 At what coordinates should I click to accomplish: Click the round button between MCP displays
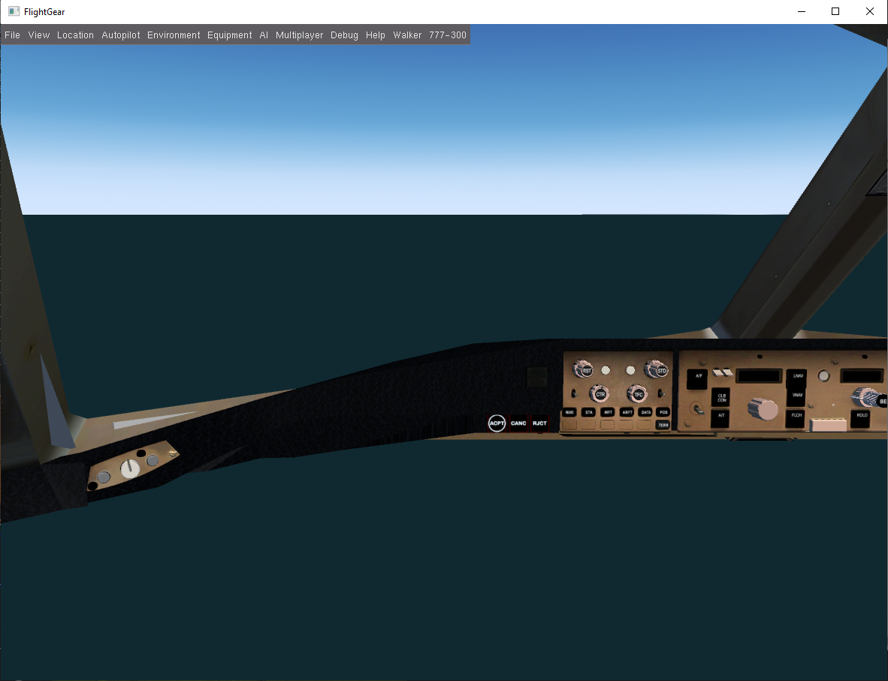coord(824,376)
